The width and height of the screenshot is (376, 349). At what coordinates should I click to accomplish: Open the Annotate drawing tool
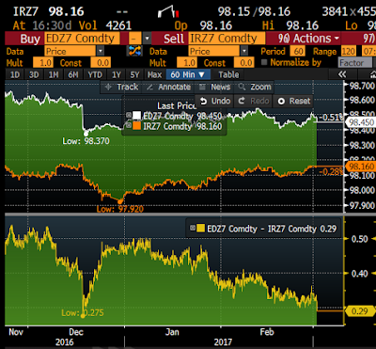click(169, 87)
